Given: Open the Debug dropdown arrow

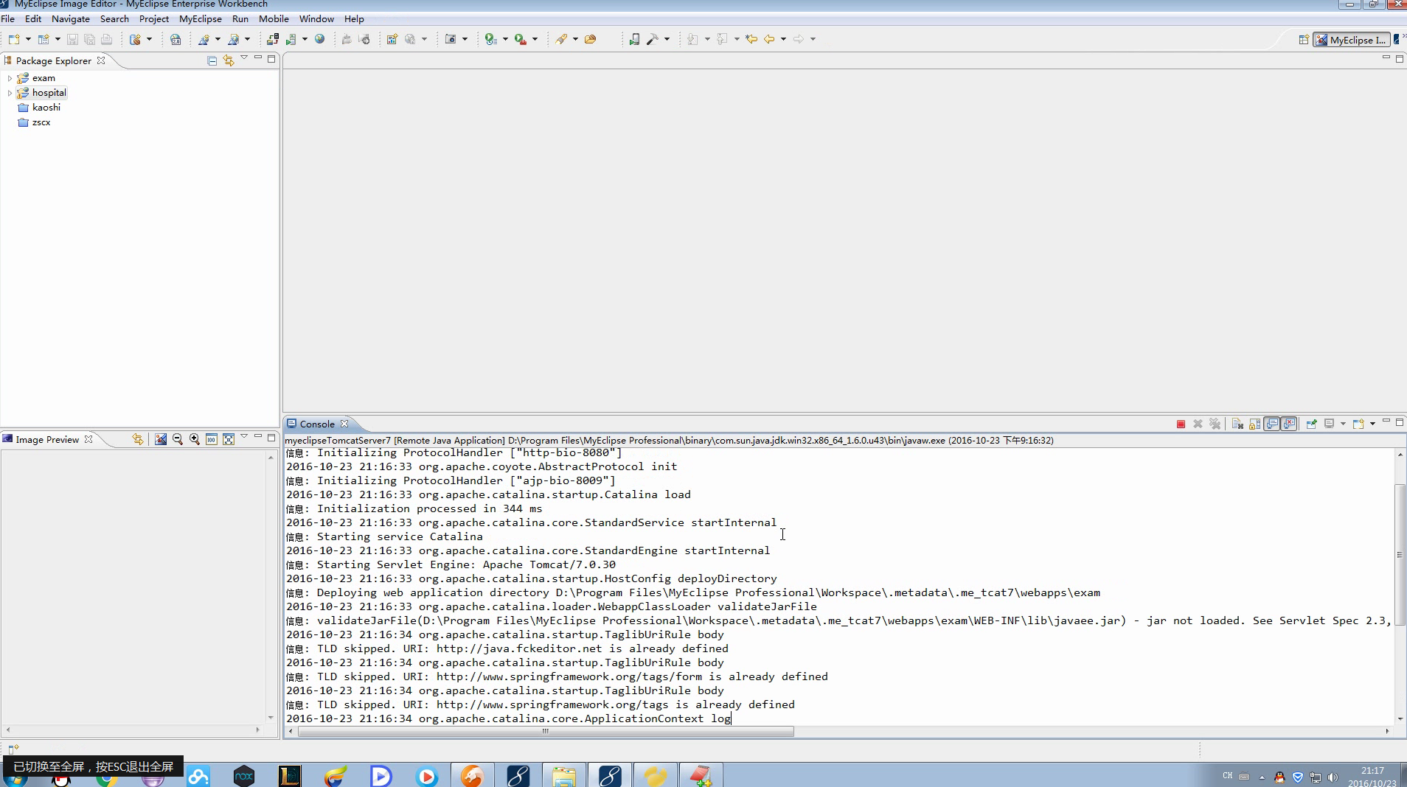Looking at the screenshot, I should tap(505, 39).
